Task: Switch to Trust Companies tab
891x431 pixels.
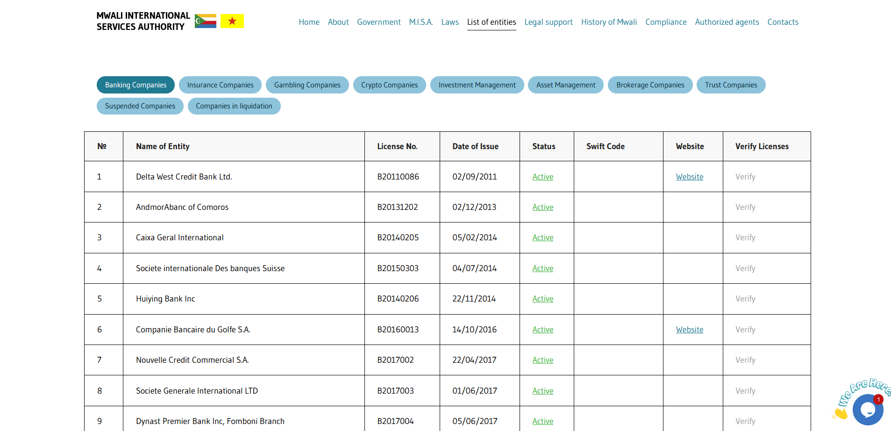Action: click(731, 85)
